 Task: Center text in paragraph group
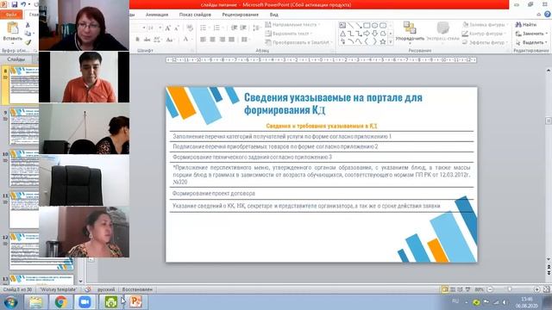pyautogui.click(x=212, y=40)
